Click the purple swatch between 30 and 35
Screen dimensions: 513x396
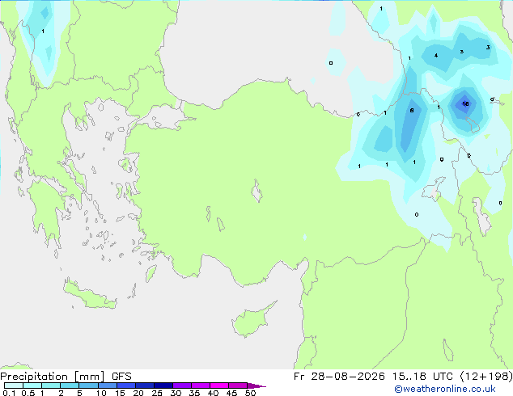click(x=182, y=385)
